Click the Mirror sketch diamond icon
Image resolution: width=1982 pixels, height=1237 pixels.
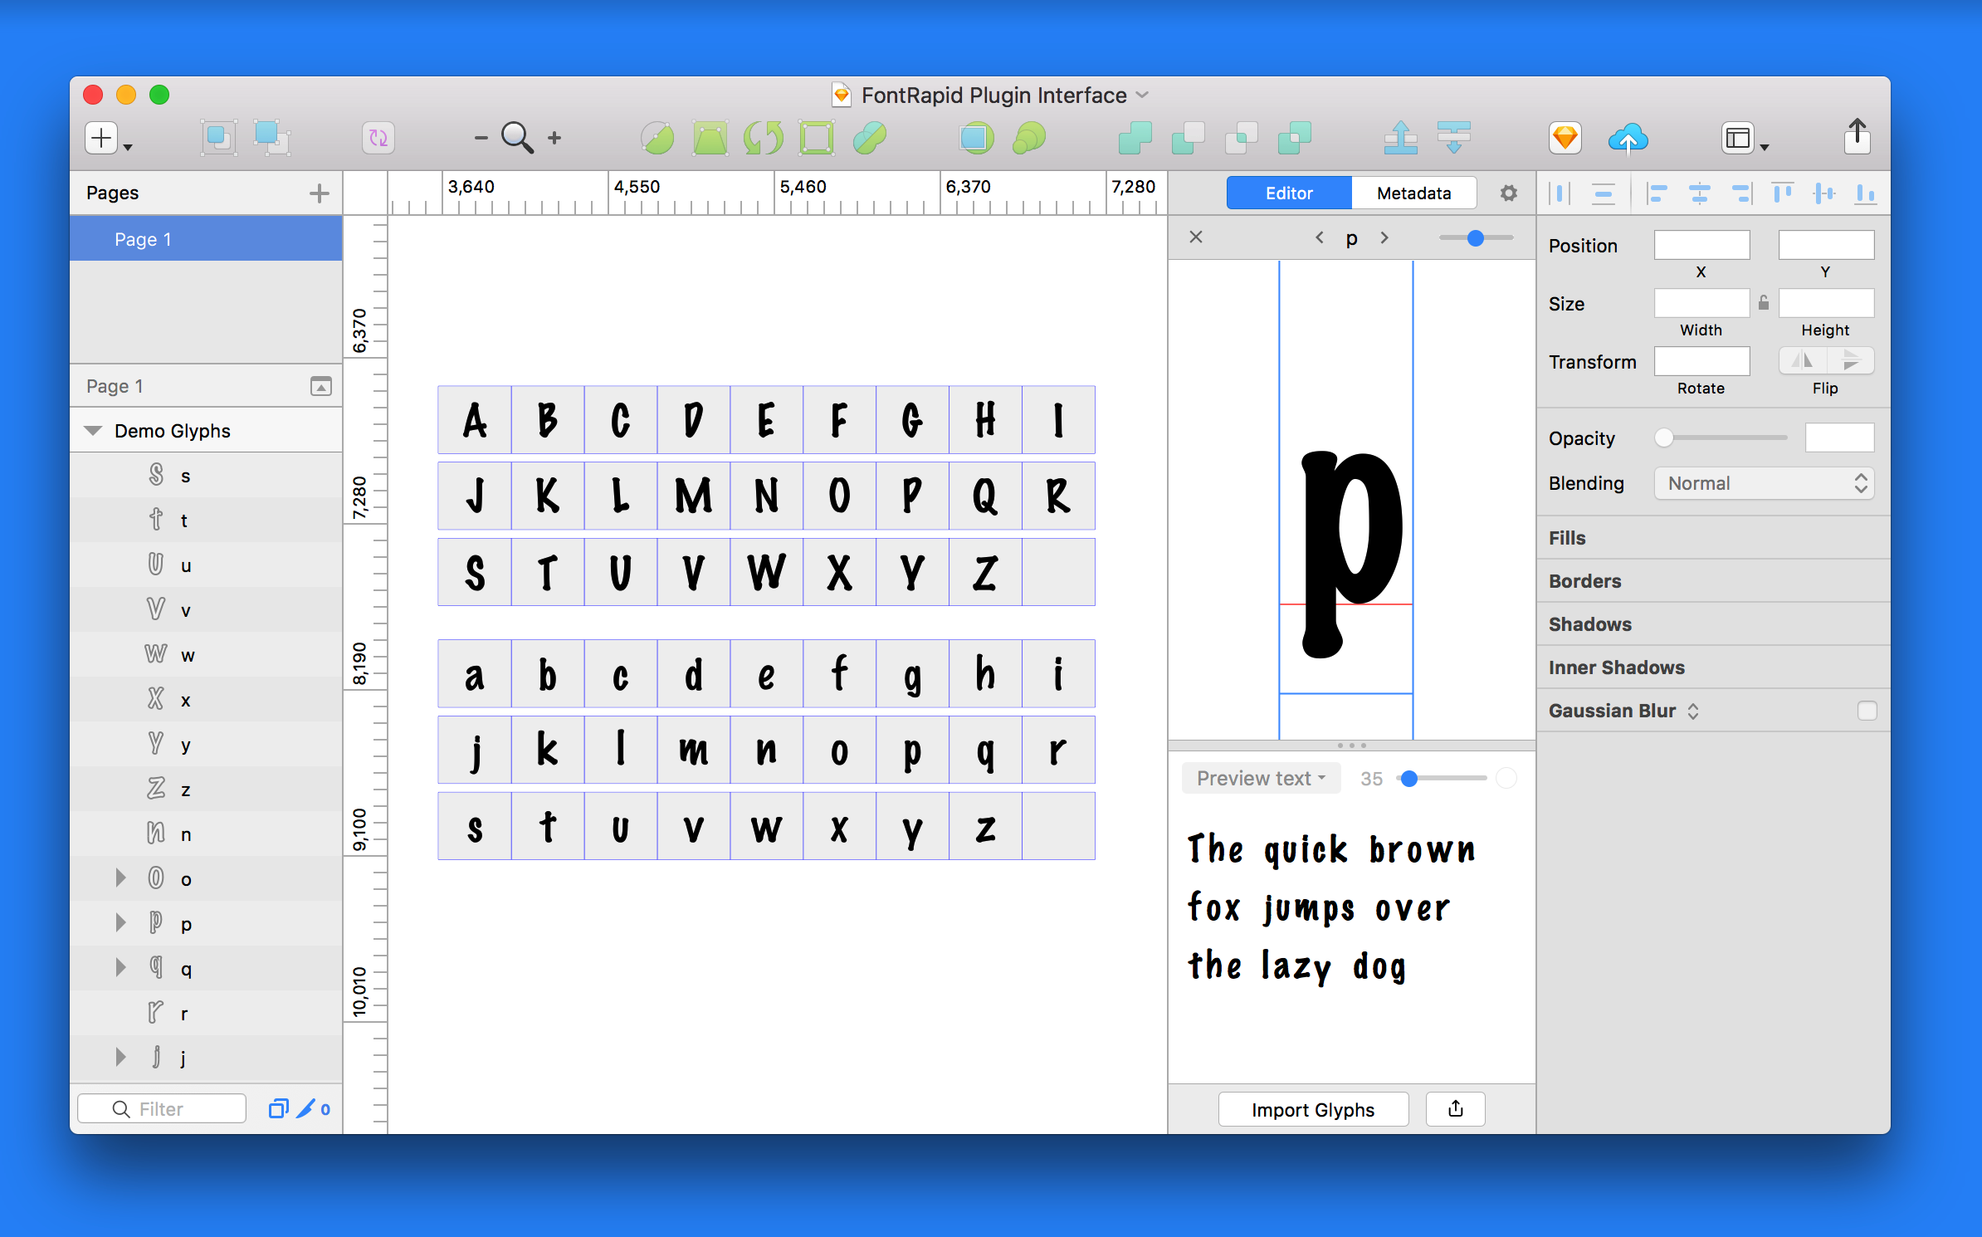point(1565,138)
